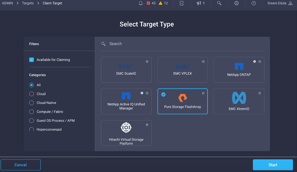This screenshot has height=172, width=297.
Task: Star the Pure Storage FlashArray card
Action: click(x=203, y=93)
